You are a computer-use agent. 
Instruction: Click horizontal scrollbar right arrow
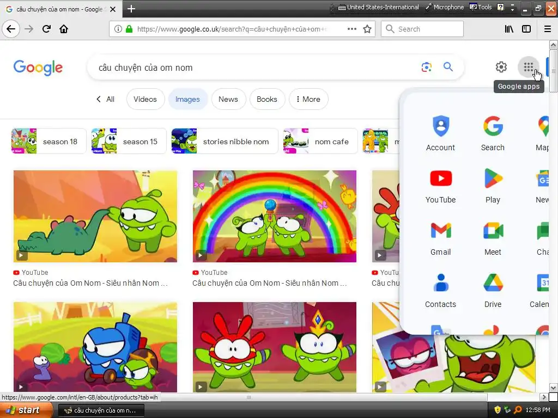click(x=544, y=397)
